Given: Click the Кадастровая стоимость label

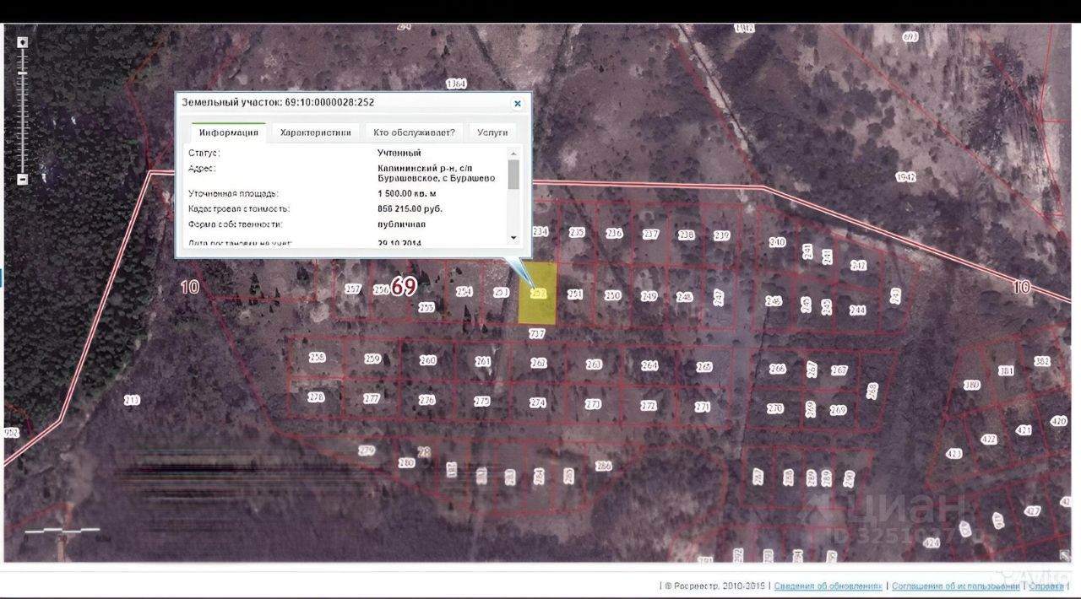Looking at the screenshot, I should point(239,208).
